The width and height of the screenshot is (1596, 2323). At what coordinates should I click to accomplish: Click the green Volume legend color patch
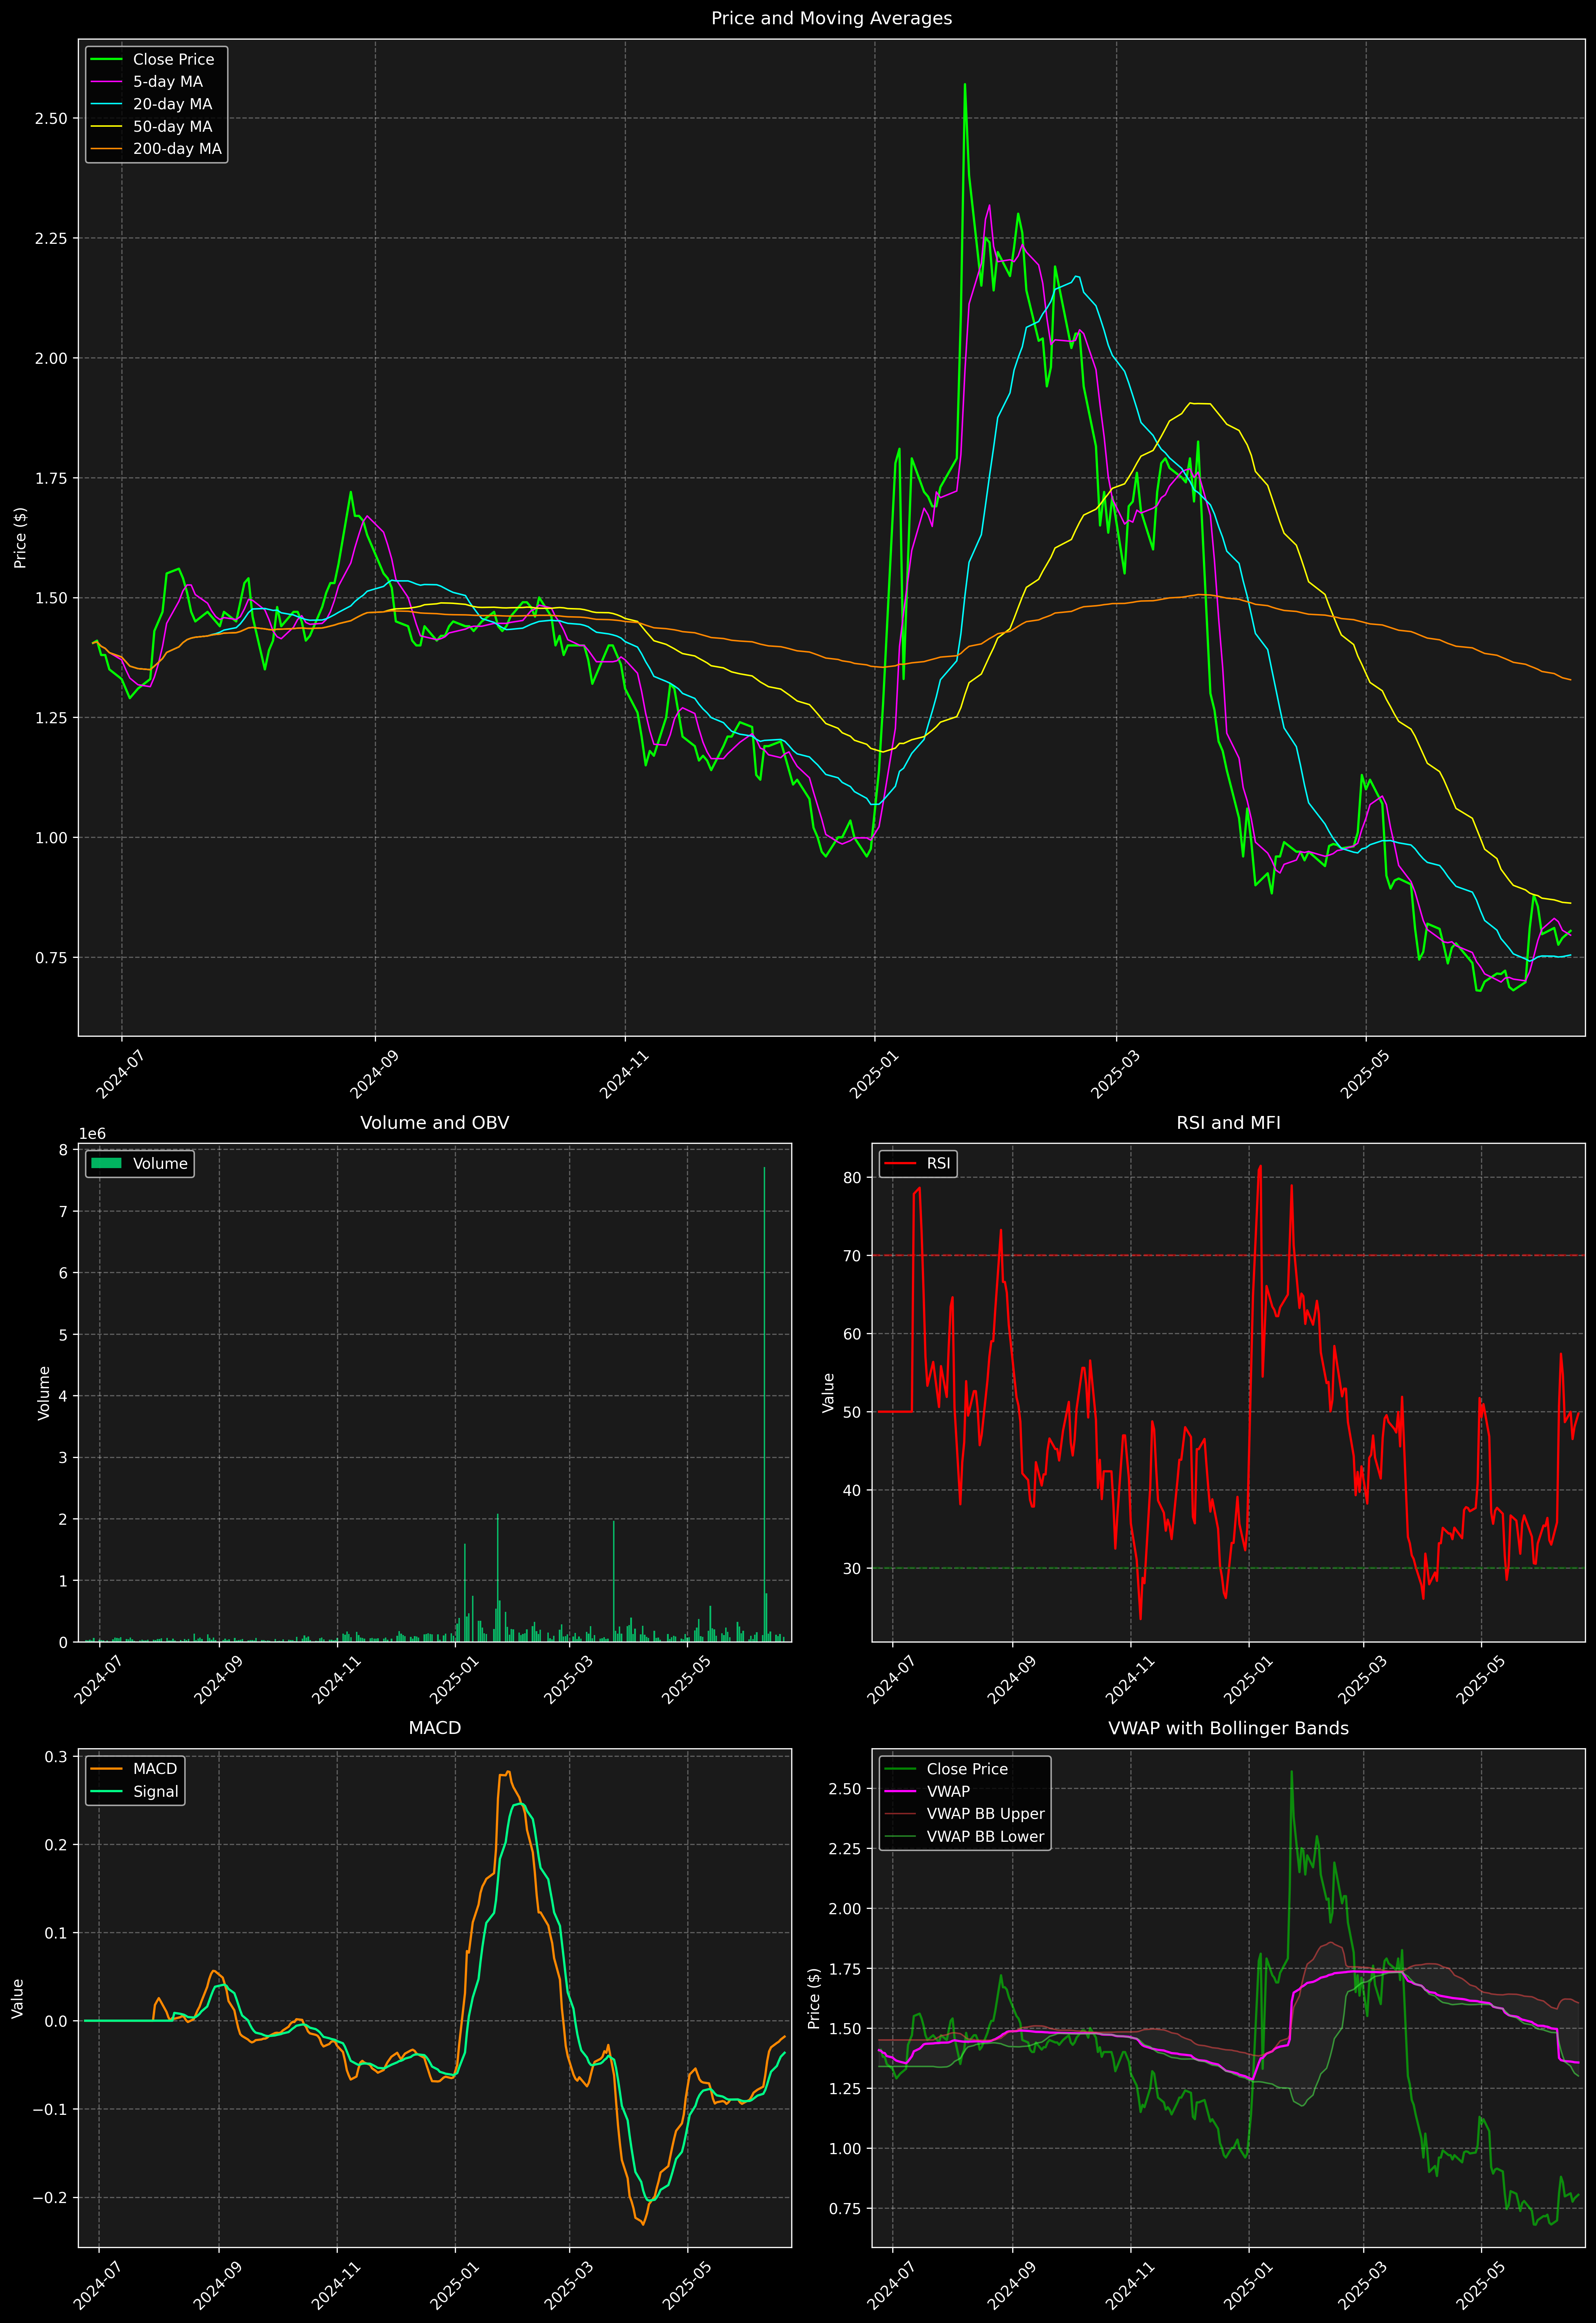click(106, 1163)
